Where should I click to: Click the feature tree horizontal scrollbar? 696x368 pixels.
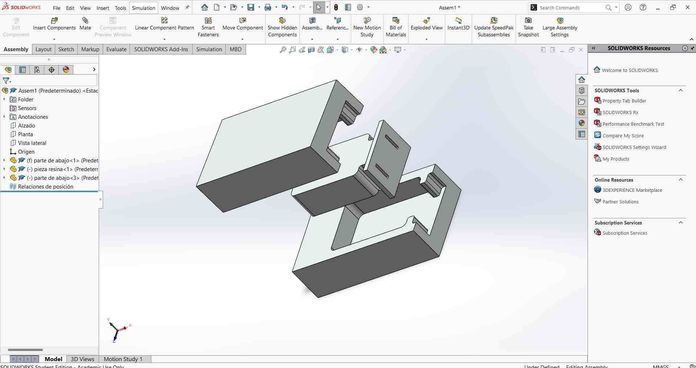(25, 350)
